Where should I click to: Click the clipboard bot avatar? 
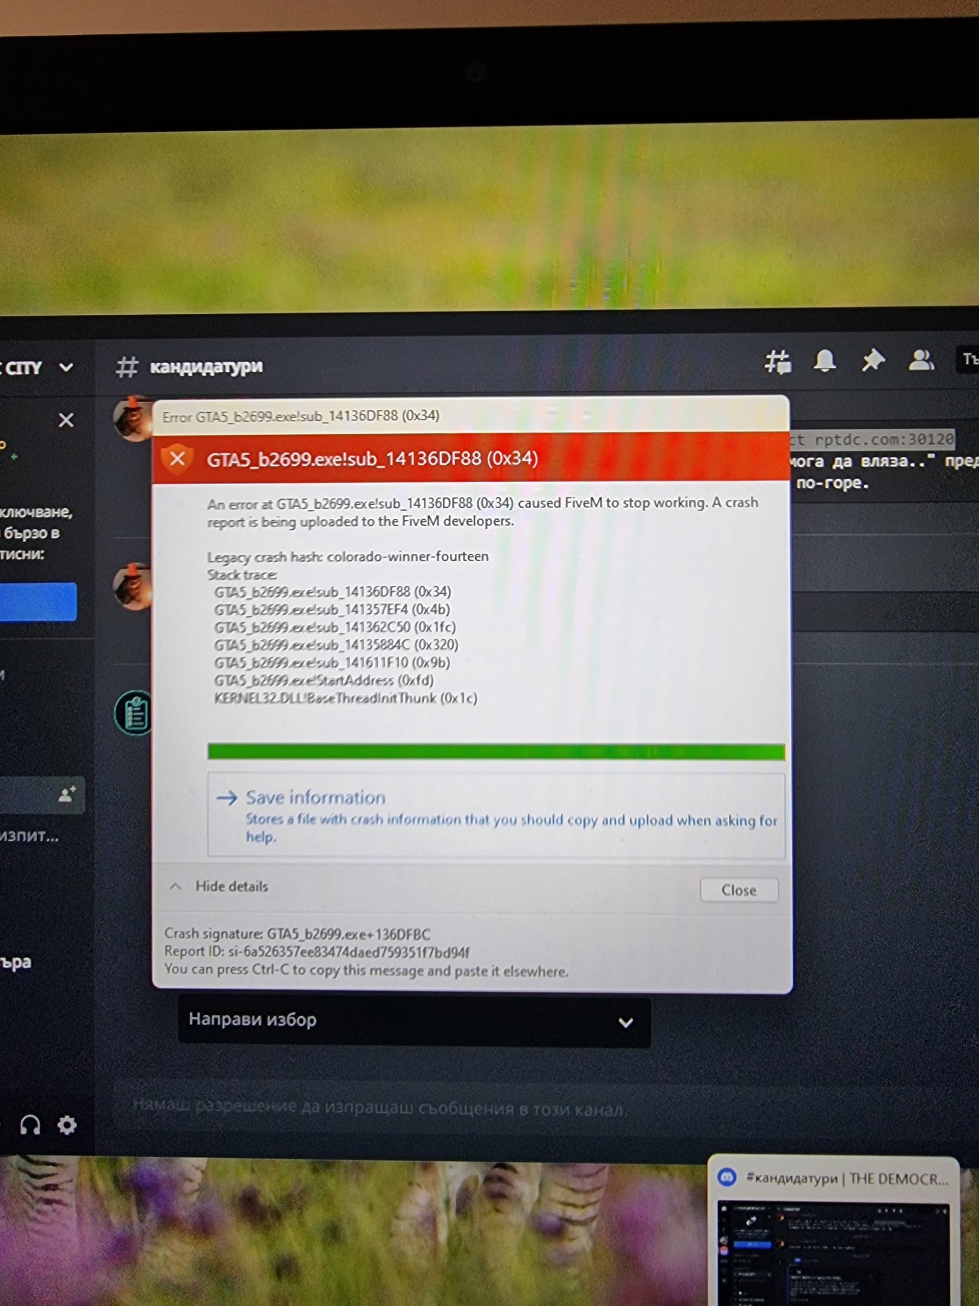[135, 713]
